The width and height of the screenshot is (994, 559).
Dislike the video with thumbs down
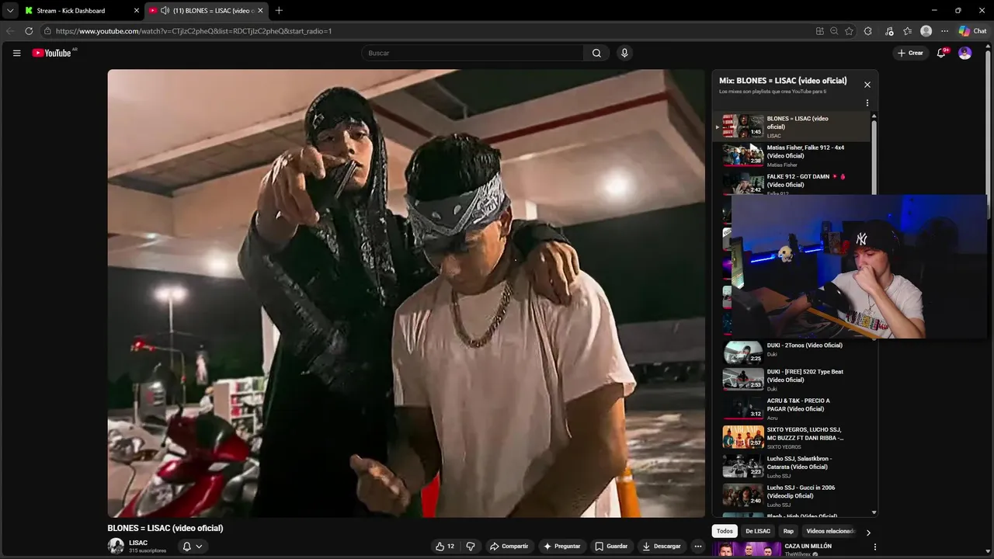(471, 546)
